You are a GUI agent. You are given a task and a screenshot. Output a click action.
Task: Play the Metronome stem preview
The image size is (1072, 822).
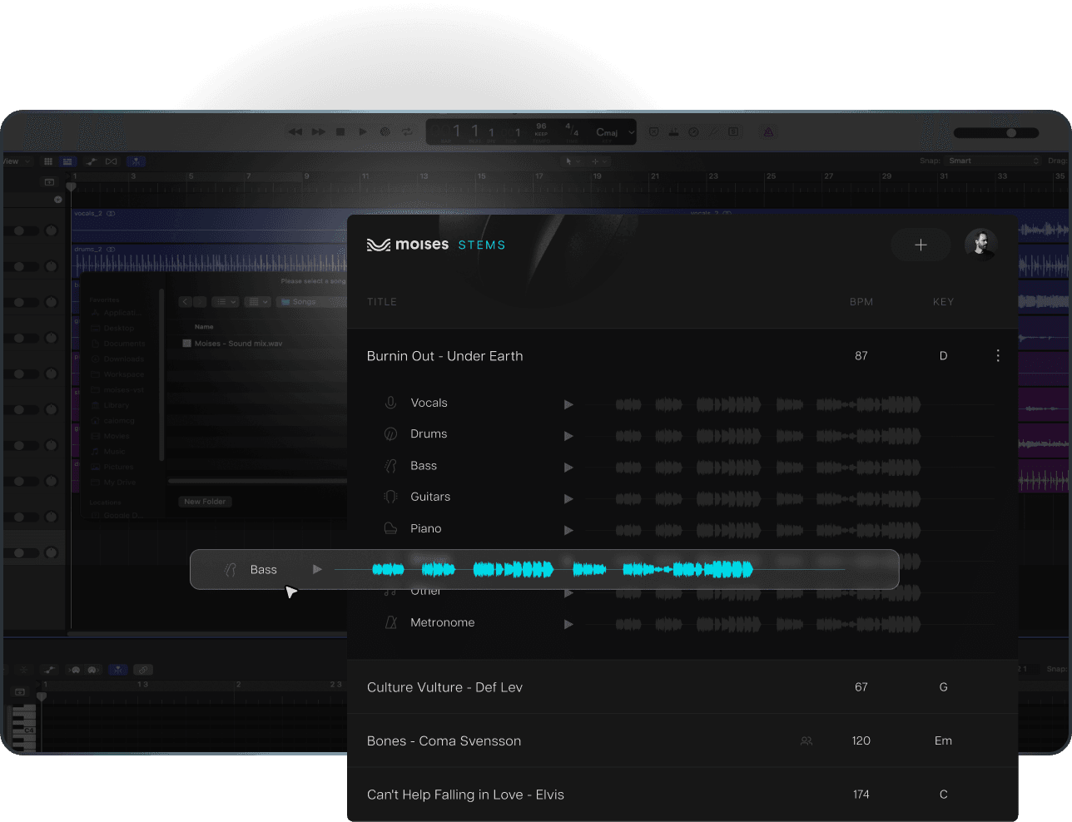point(568,624)
